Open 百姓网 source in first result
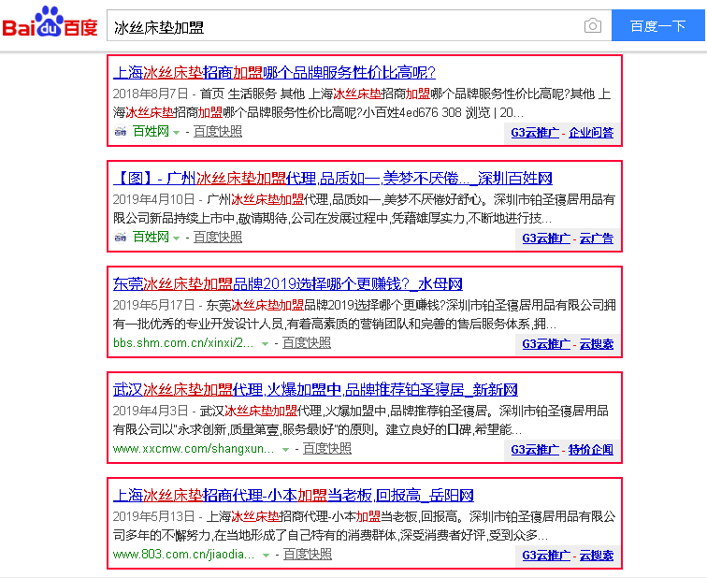Viewport: 707px width, 578px height. point(151,131)
